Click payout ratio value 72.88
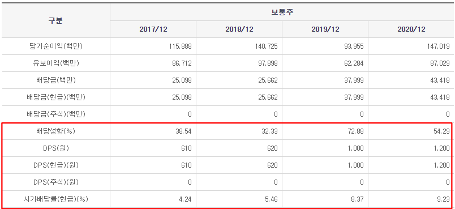 tap(356, 131)
